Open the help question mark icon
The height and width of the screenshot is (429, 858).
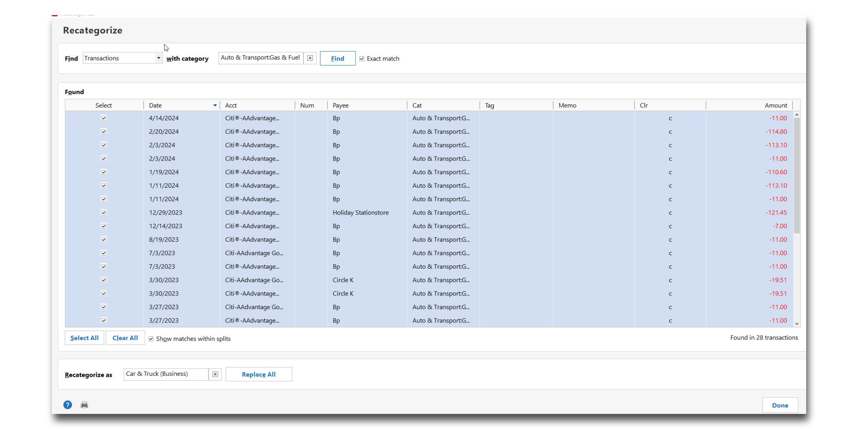[68, 405]
